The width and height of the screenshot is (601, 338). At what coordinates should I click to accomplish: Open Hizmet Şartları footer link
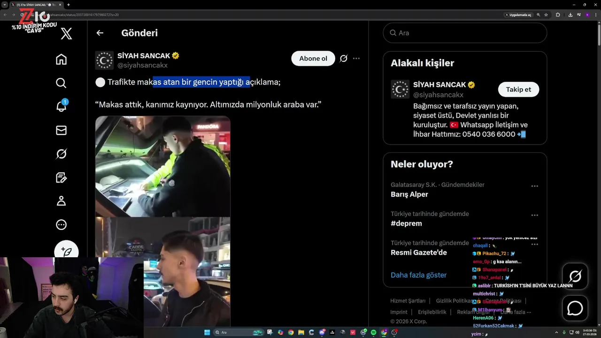coord(408,301)
